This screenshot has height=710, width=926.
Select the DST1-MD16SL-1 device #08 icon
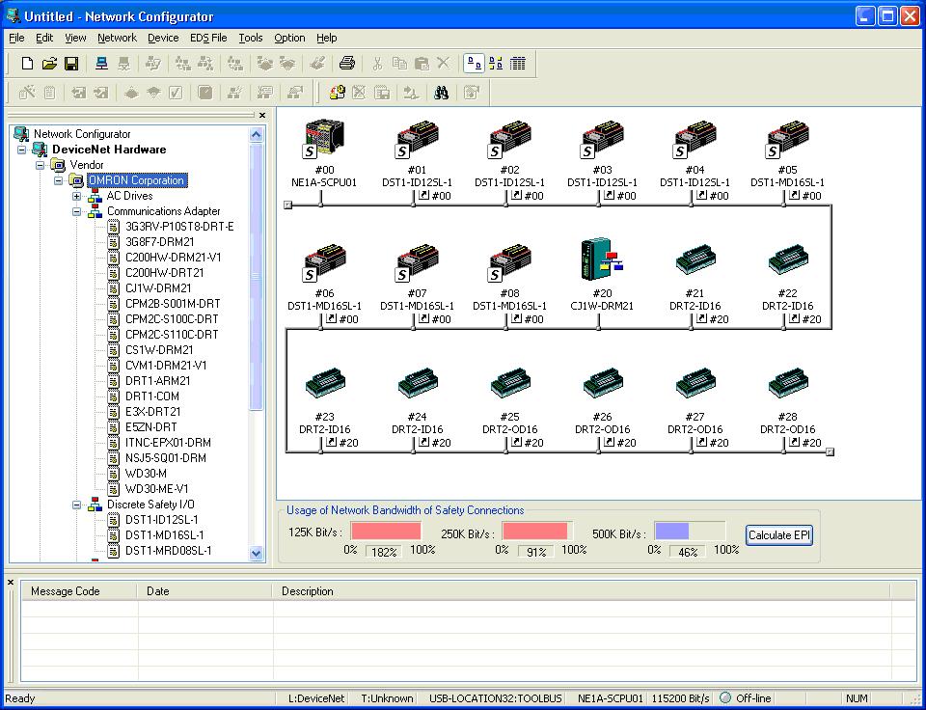click(x=509, y=262)
